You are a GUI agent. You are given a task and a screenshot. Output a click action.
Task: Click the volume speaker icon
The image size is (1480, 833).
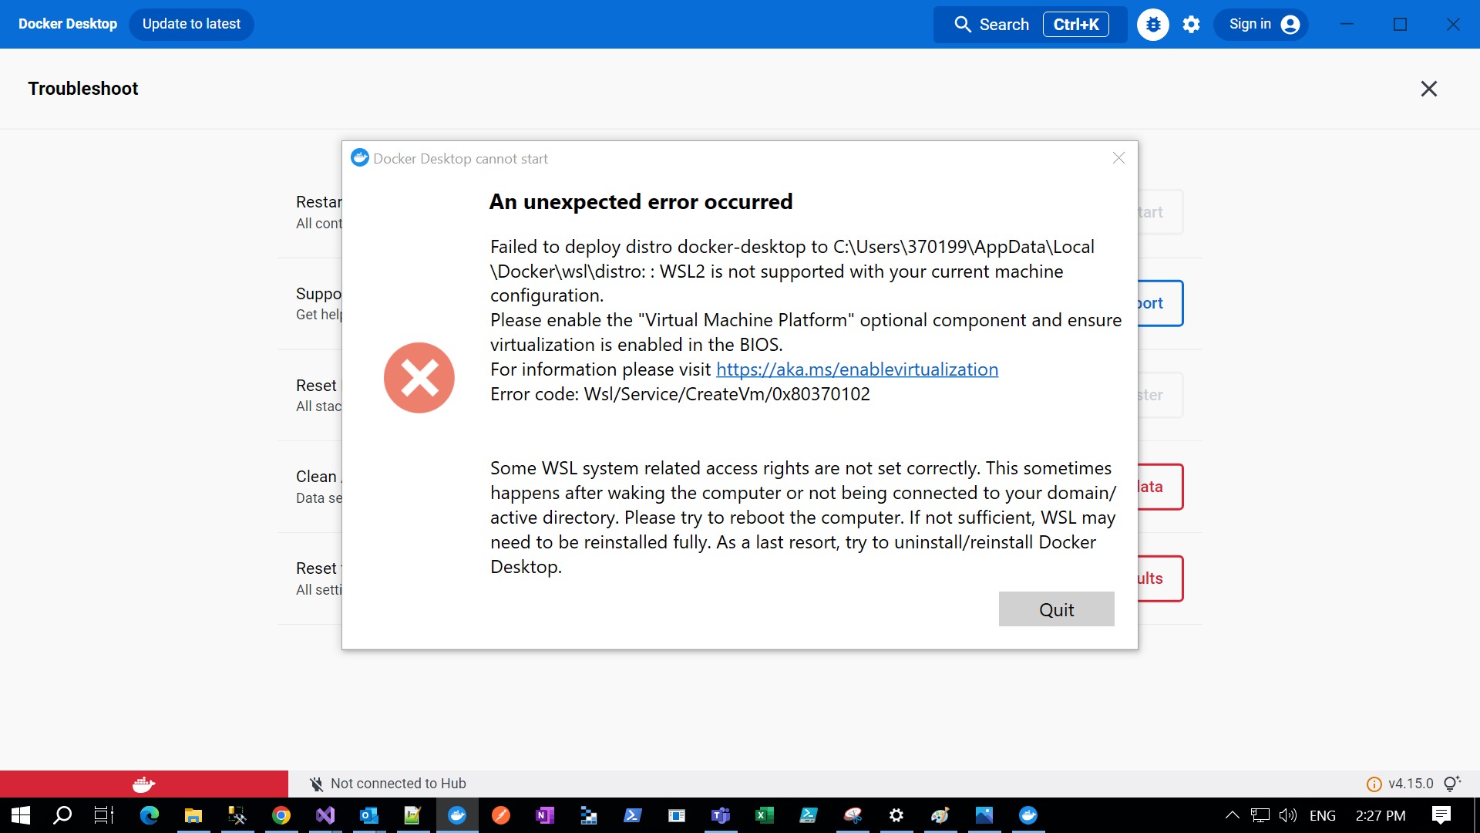pyautogui.click(x=1288, y=815)
